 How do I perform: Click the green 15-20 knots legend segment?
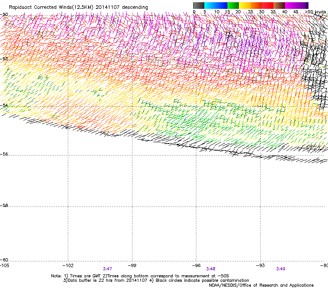233,5
